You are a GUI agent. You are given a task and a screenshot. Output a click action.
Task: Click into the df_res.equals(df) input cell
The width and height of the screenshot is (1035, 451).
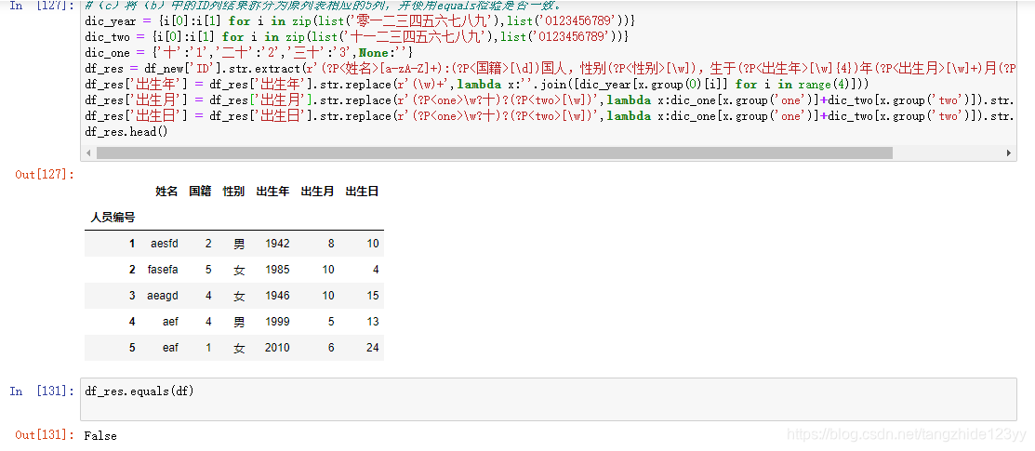(x=549, y=400)
